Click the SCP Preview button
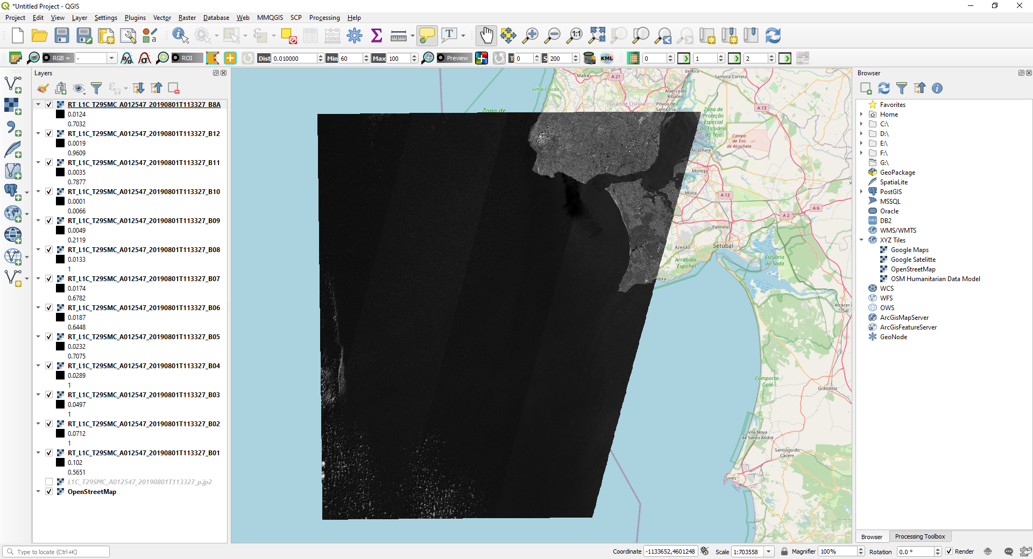Screen dimensions: 1033x559 click(454, 58)
